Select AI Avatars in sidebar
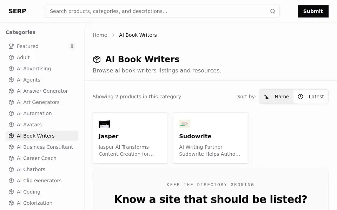 click(x=42, y=125)
